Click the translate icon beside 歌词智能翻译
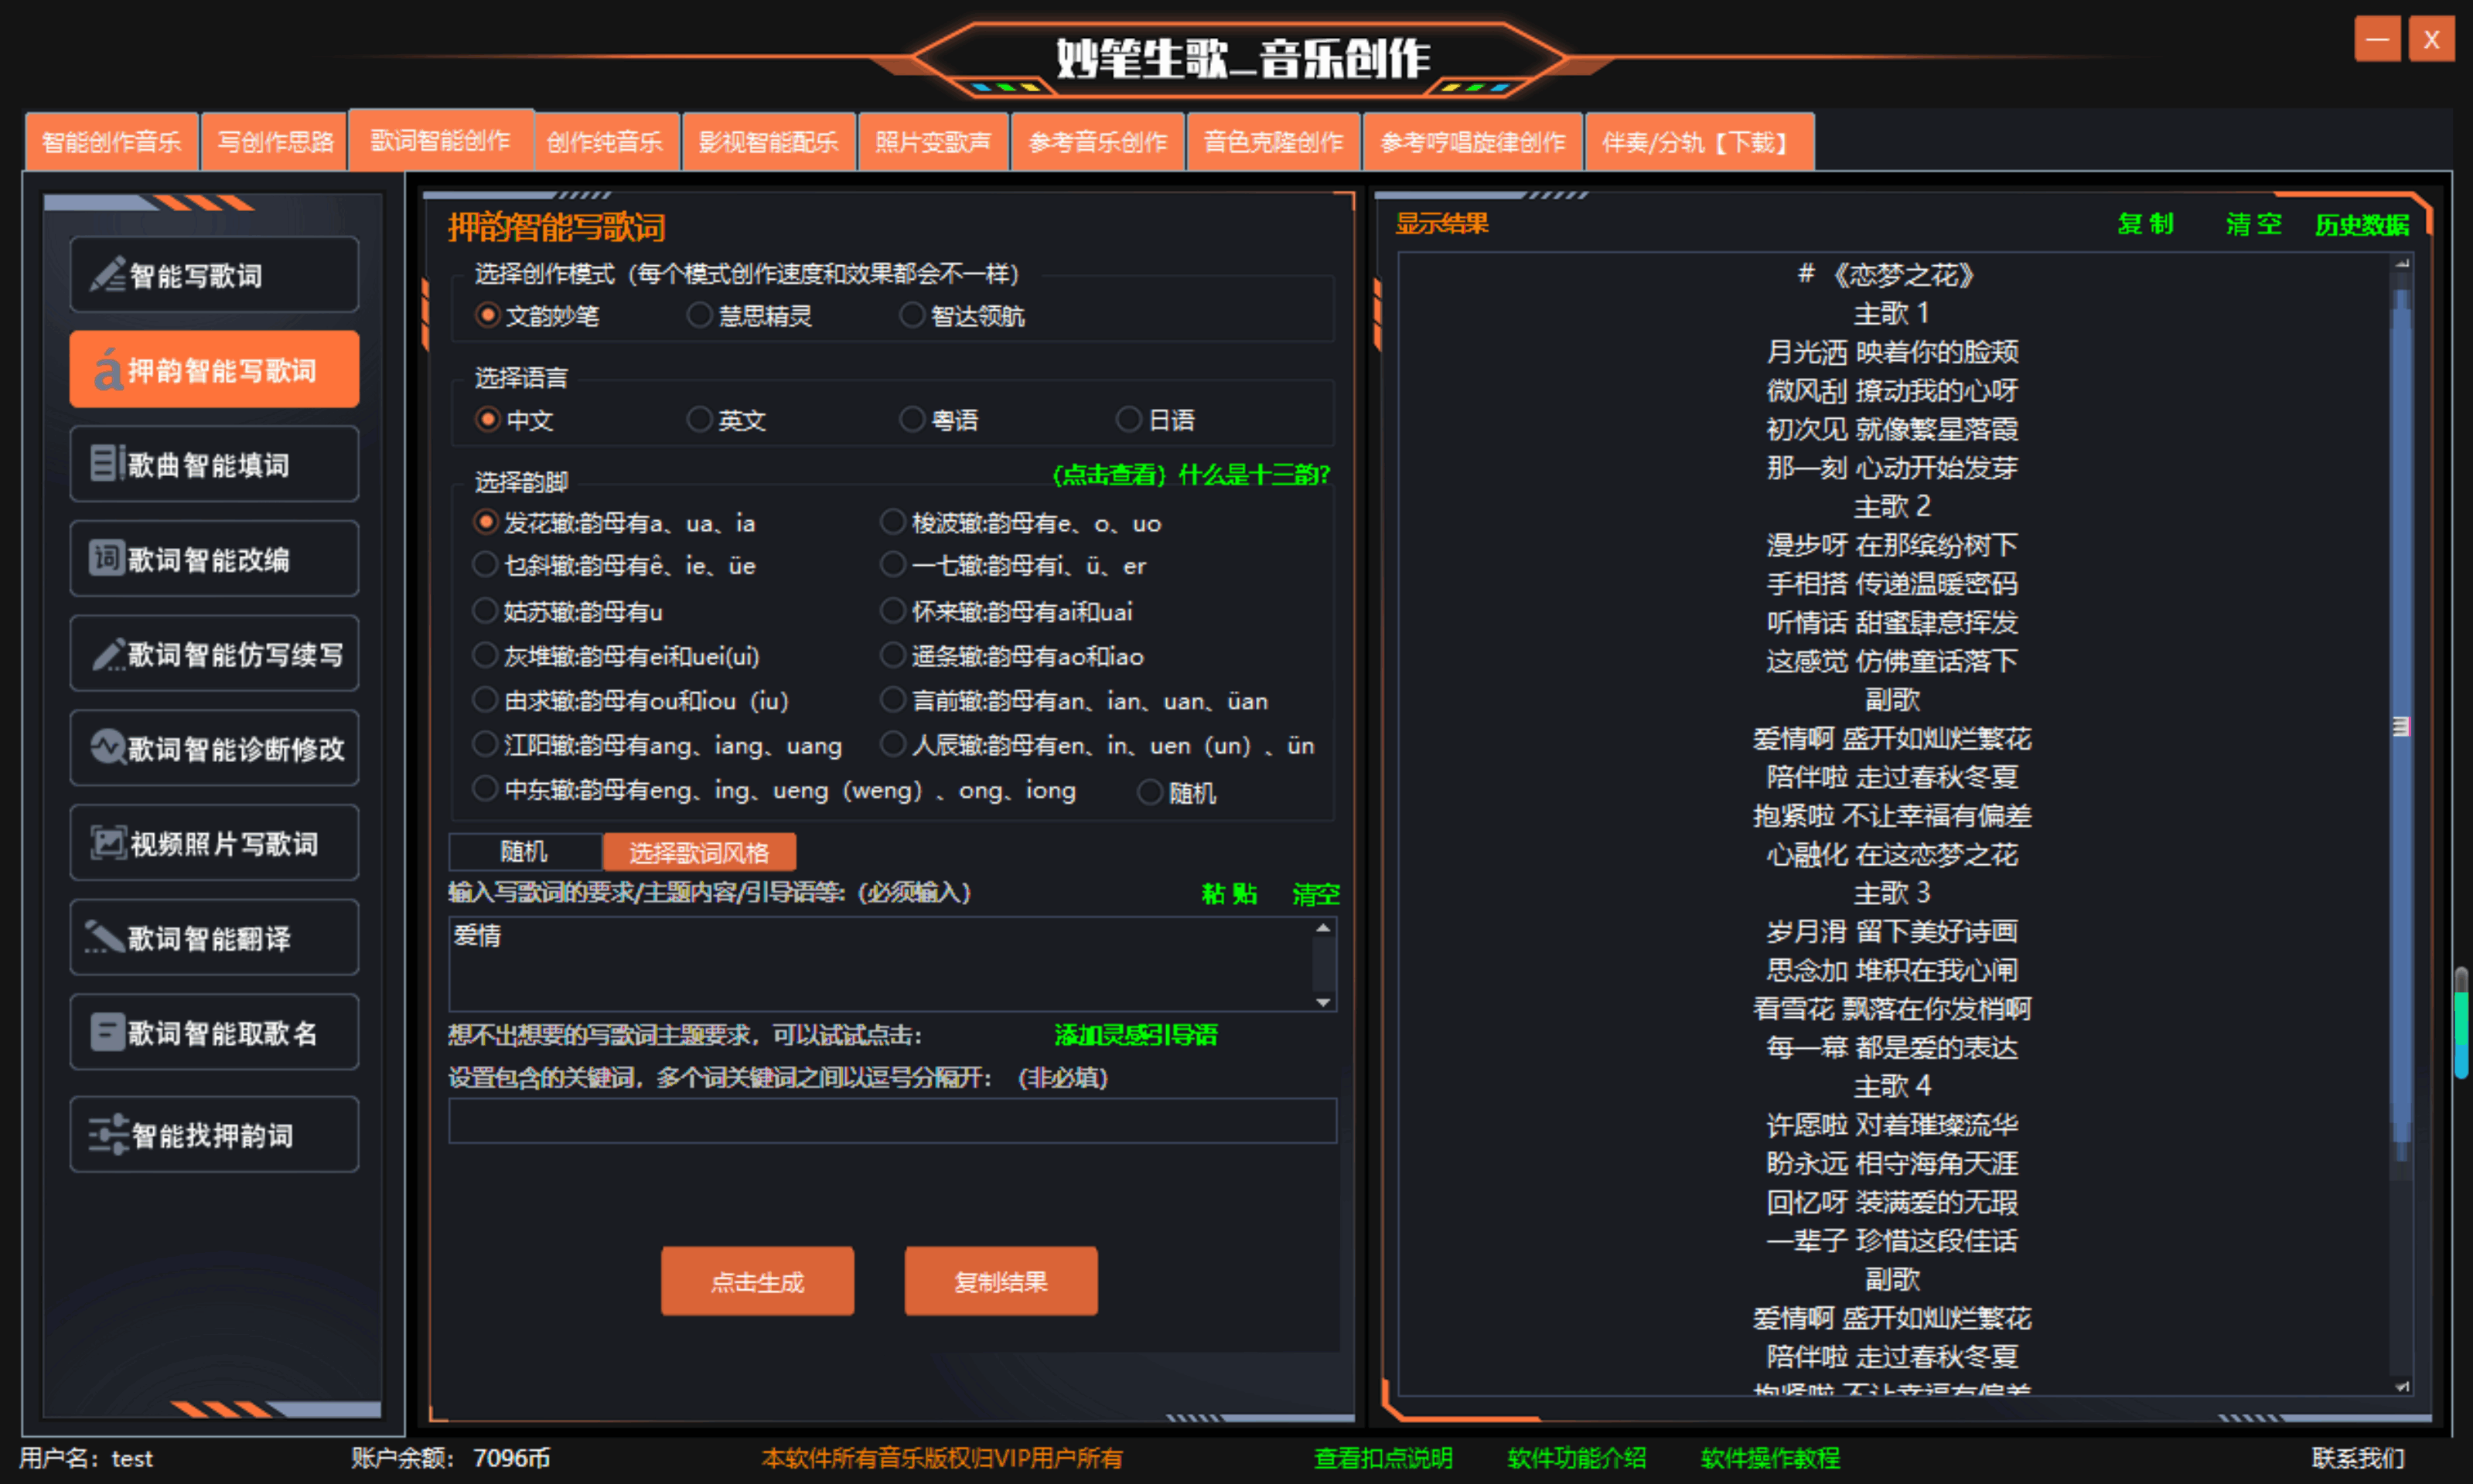The height and width of the screenshot is (1484, 2473). click(x=104, y=937)
